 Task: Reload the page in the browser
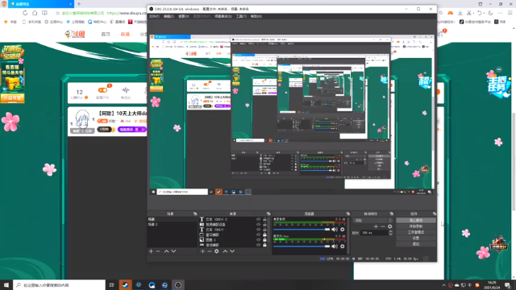tap(25, 13)
